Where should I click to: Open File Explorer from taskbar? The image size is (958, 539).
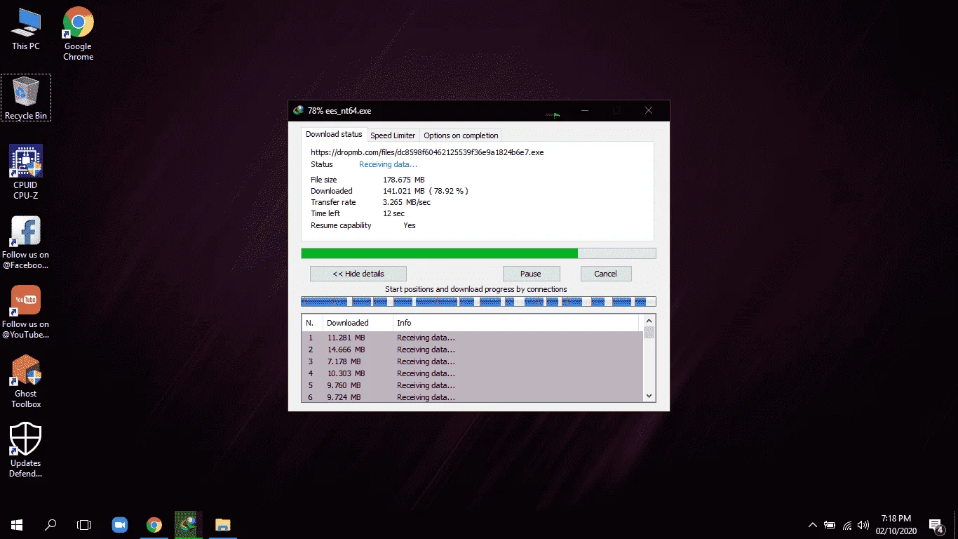tap(222, 524)
